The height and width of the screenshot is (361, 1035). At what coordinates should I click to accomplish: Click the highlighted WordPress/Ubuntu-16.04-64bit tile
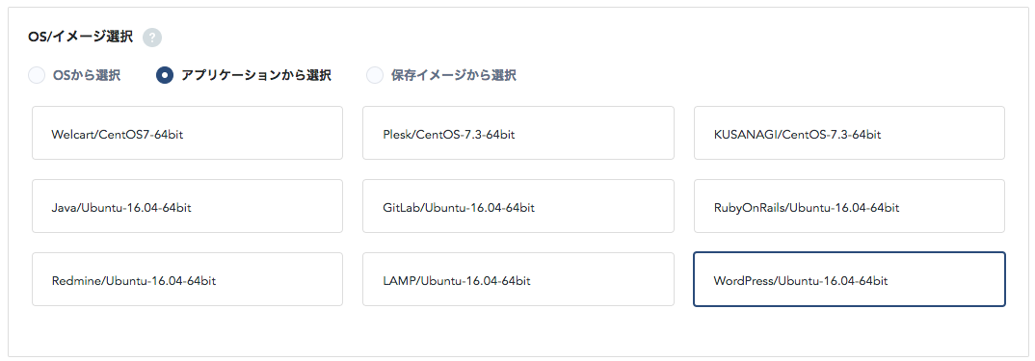850,279
